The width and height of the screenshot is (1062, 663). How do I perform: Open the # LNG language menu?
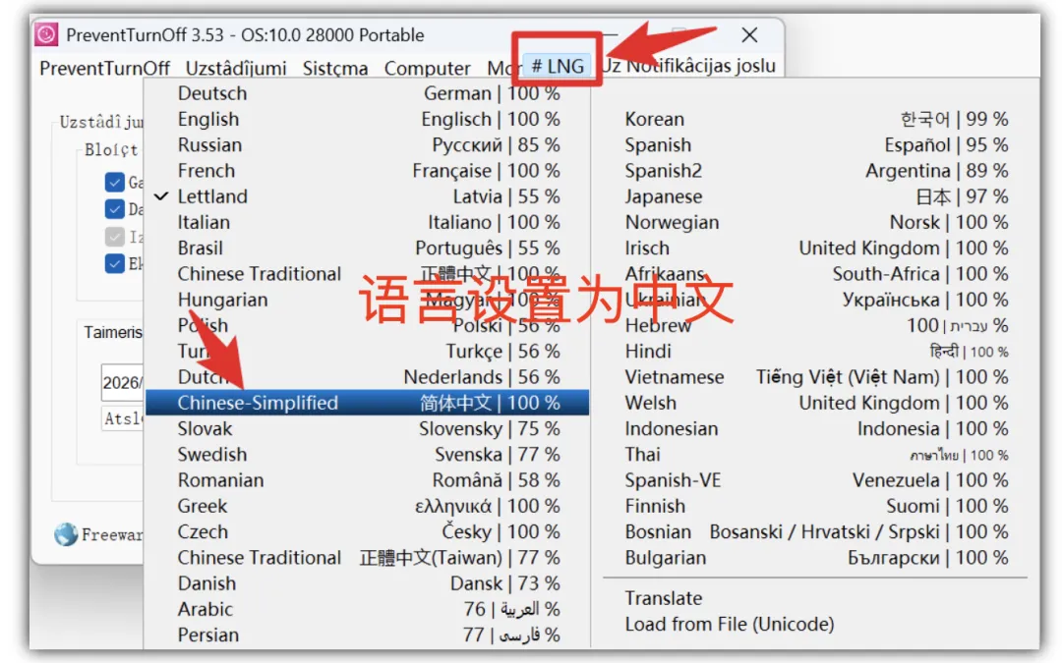pos(558,66)
